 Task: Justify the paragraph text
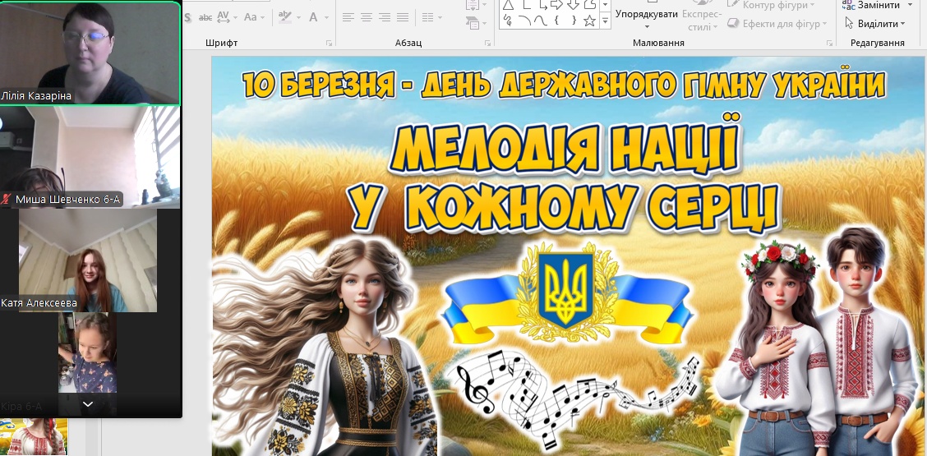403,17
